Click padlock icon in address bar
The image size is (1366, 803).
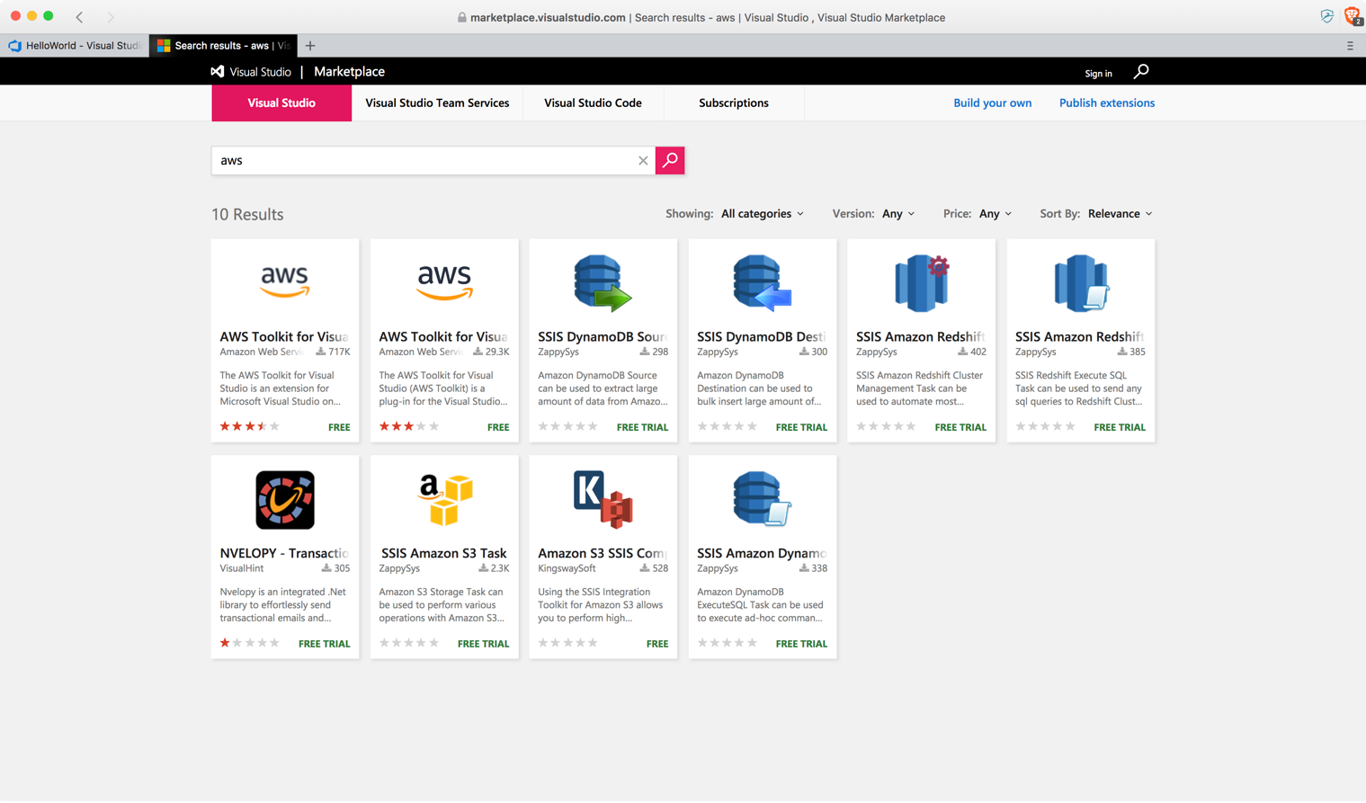(x=462, y=17)
